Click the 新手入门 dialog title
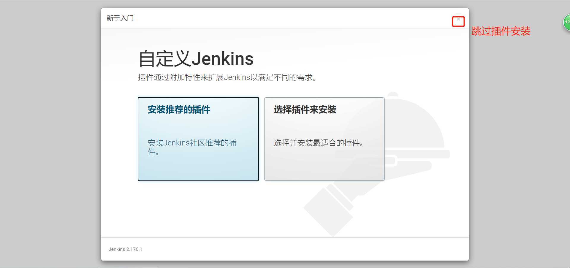Viewport: 570px width, 268px height. [120, 18]
